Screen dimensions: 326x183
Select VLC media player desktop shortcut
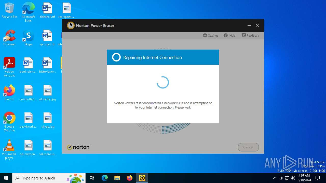[x=9, y=149]
